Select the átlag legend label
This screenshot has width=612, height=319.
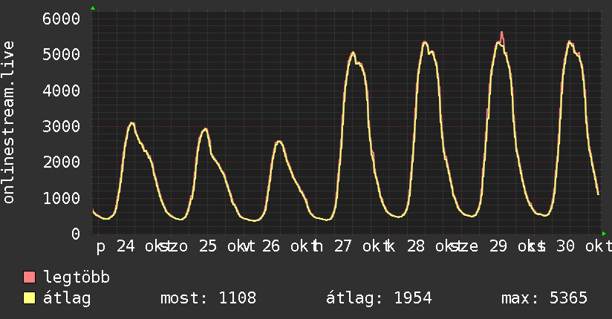click(x=67, y=298)
